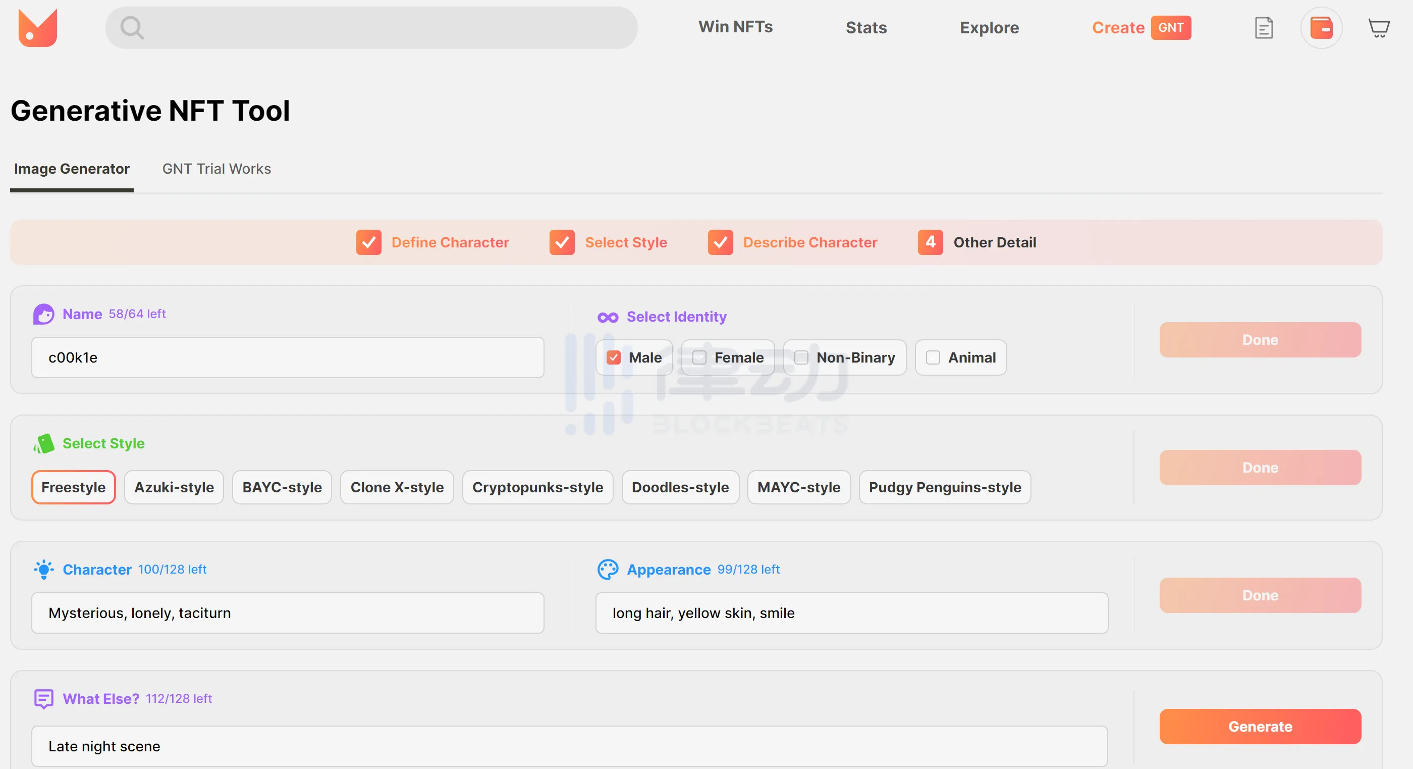Uncheck the Male identity checkbox
The width and height of the screenshot is (1413, 769).
coord(613,357)
